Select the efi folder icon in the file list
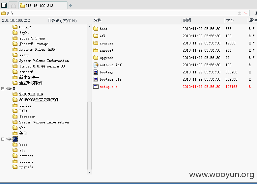Viewport: 257px width, 184px height. 96,36
